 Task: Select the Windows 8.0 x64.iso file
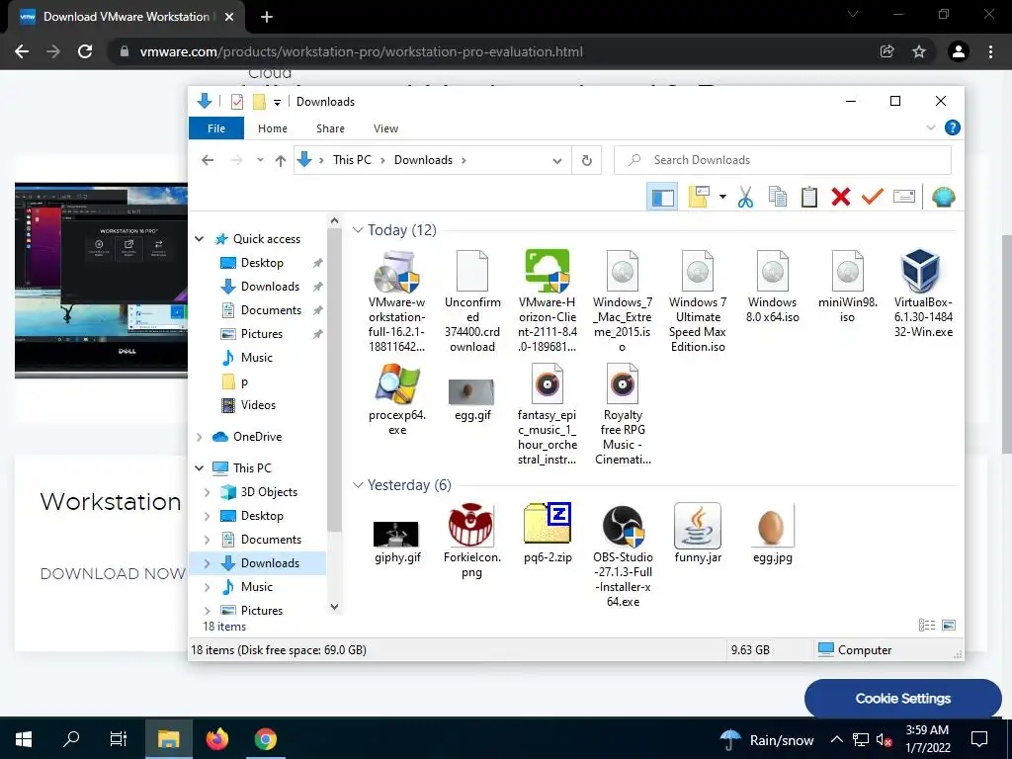point(773,287)
